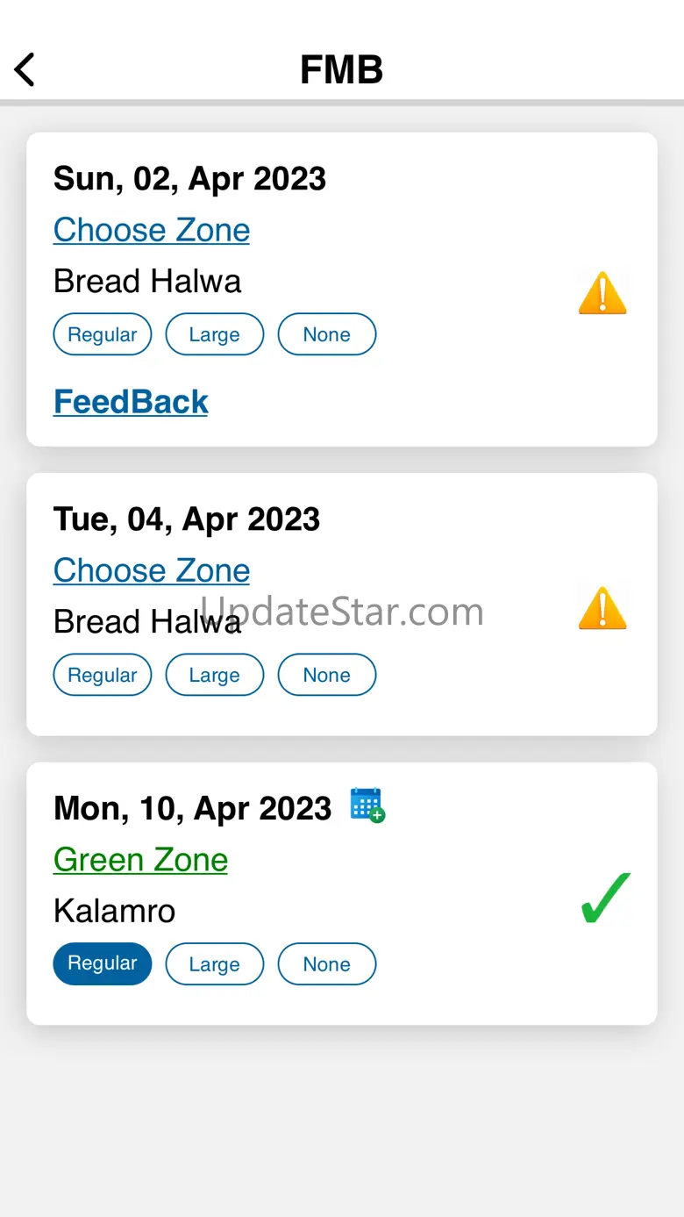Choose None option for Sun, 02 Apr

[327, 334]
